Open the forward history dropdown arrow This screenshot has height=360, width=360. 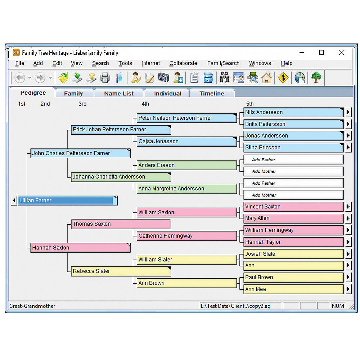click(50, 78)
